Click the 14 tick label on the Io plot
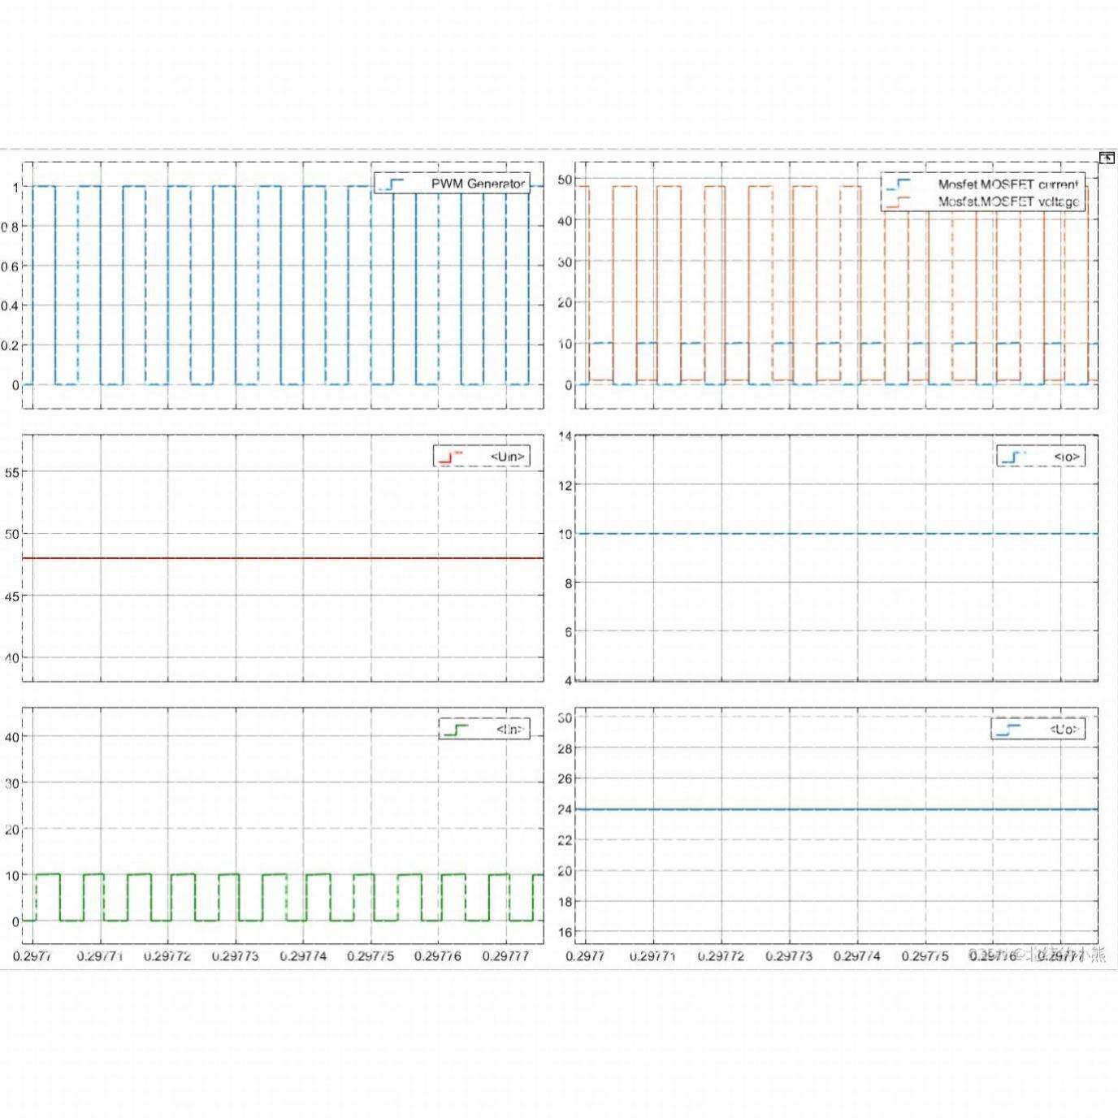 565,436
